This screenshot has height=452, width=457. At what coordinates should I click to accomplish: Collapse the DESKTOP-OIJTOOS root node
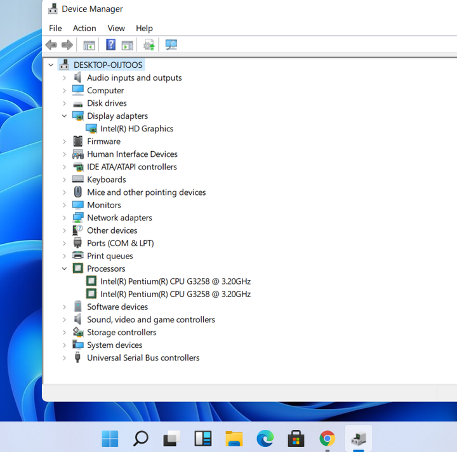click(x=51, y=65)
